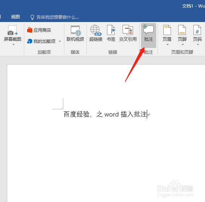Click the 页眉 header icon

point(167,30)
